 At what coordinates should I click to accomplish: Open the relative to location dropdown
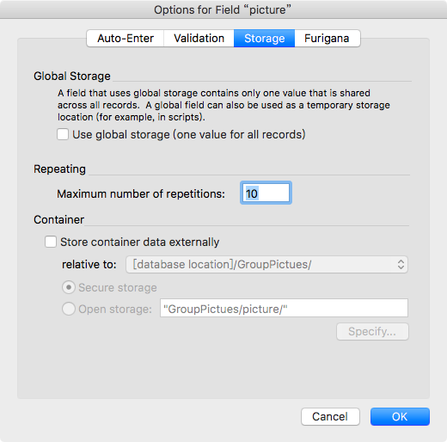pos(266,264)
